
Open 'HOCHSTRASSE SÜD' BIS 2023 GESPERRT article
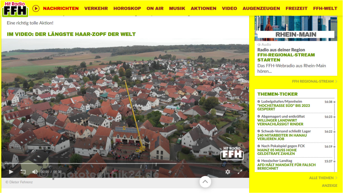coord(284,107)
